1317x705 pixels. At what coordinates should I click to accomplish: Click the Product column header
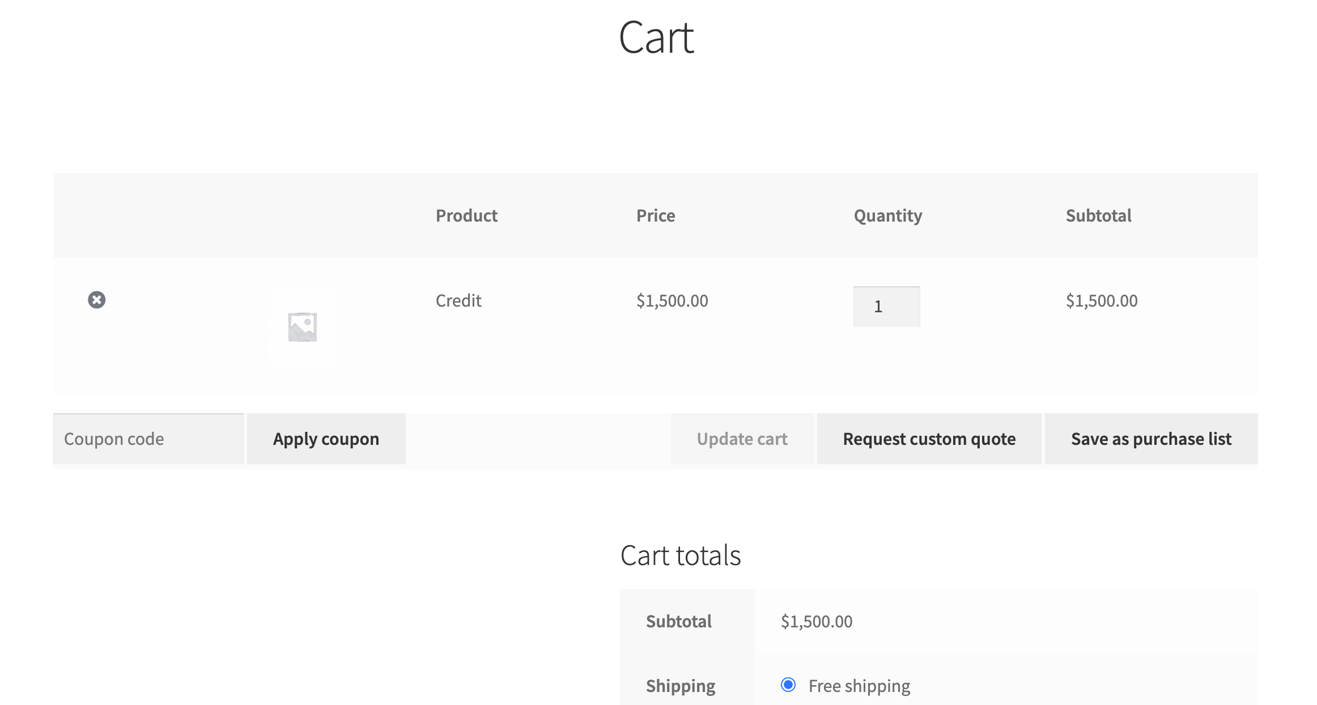[x=466, y=215]
